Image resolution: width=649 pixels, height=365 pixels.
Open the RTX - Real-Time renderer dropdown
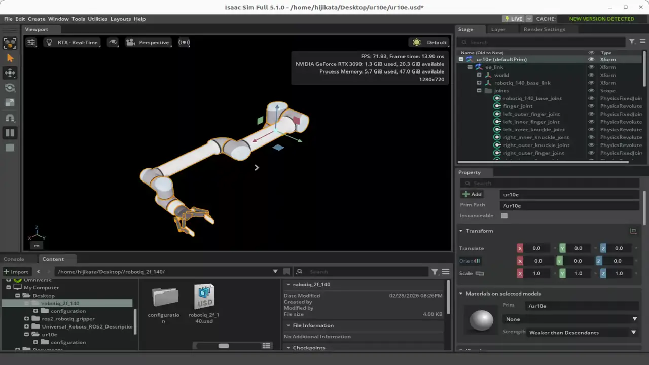[x=71, y=42]
